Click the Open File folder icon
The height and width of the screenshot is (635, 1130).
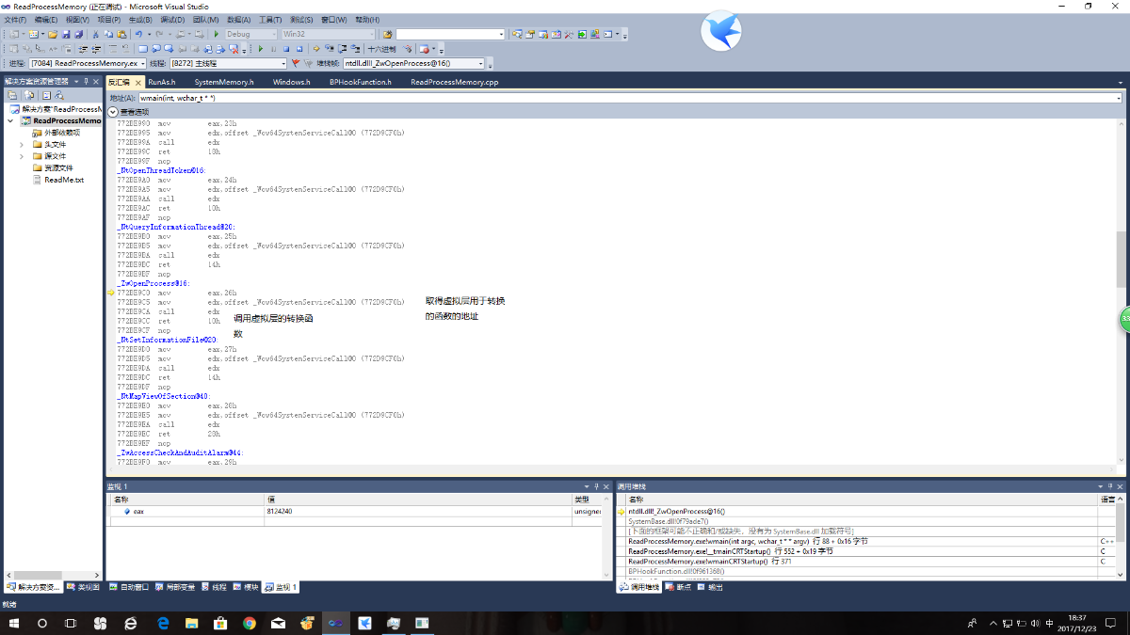54,34
